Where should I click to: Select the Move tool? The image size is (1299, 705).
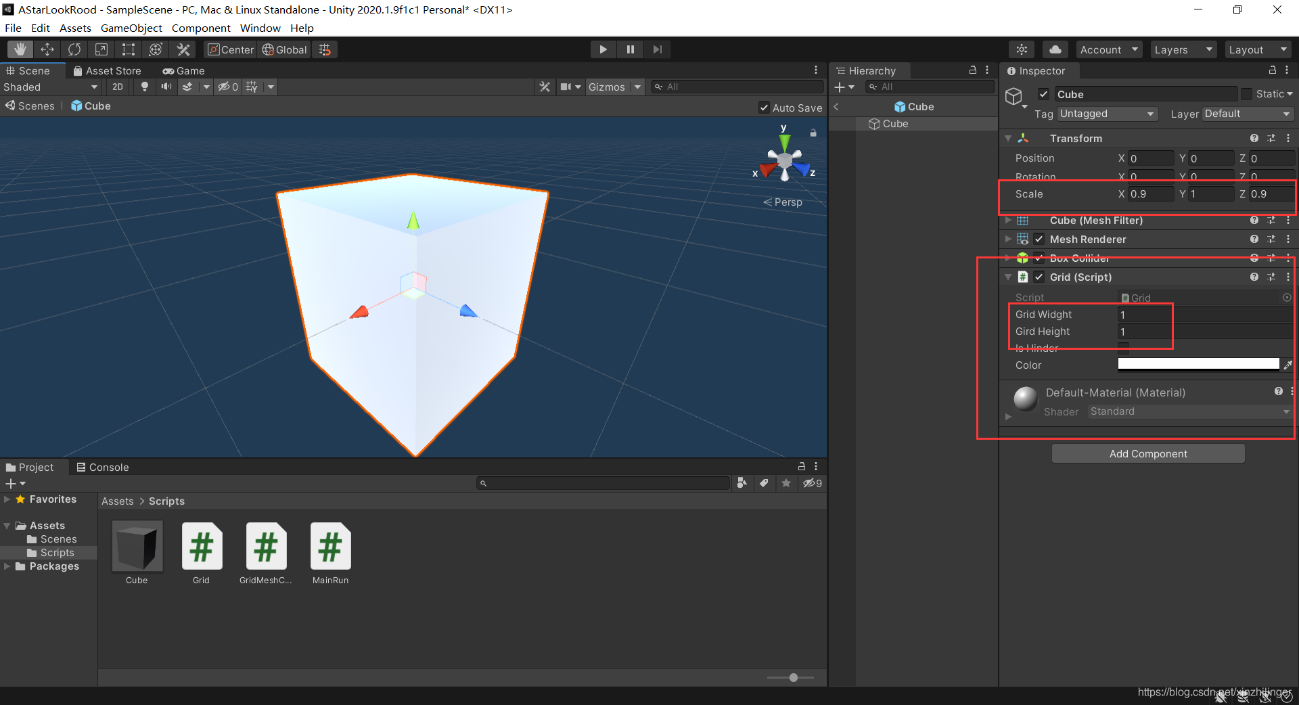coord(47,49)
